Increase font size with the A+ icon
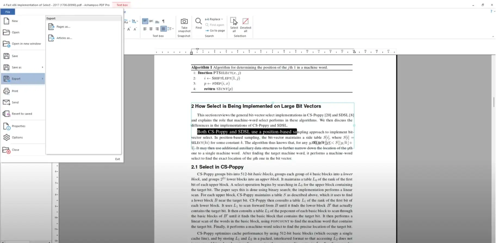The height and width of the screenshot is (243, 496). pyautogui.click(x=129, y=29)
